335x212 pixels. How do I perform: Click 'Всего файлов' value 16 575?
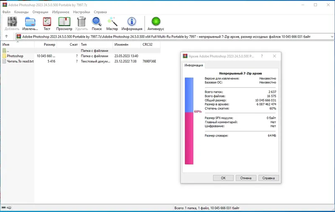point(271,96)
